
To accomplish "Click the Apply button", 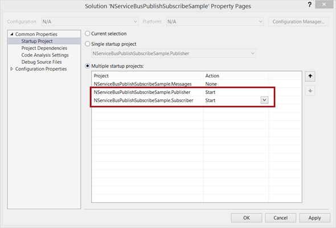I will [314, 218].
